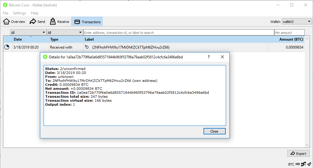Open the Settings menu
Image resolution: width=313 pixels, height=168 pixels.
point(19,13)
